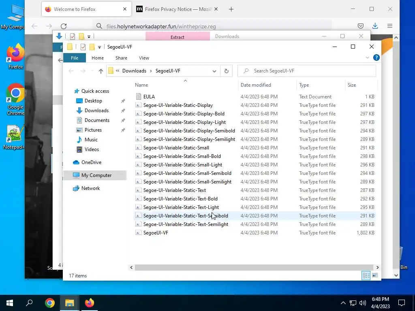Open the EULA text document icon

[x=138, y=96]
